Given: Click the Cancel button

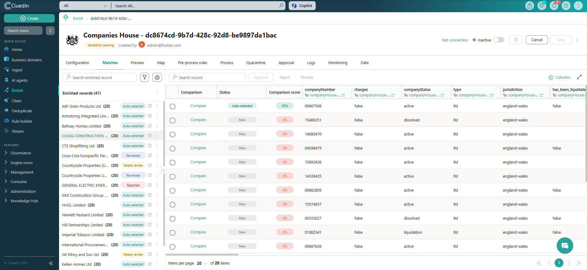Looking at the screenshot, I should coord(537,40).
